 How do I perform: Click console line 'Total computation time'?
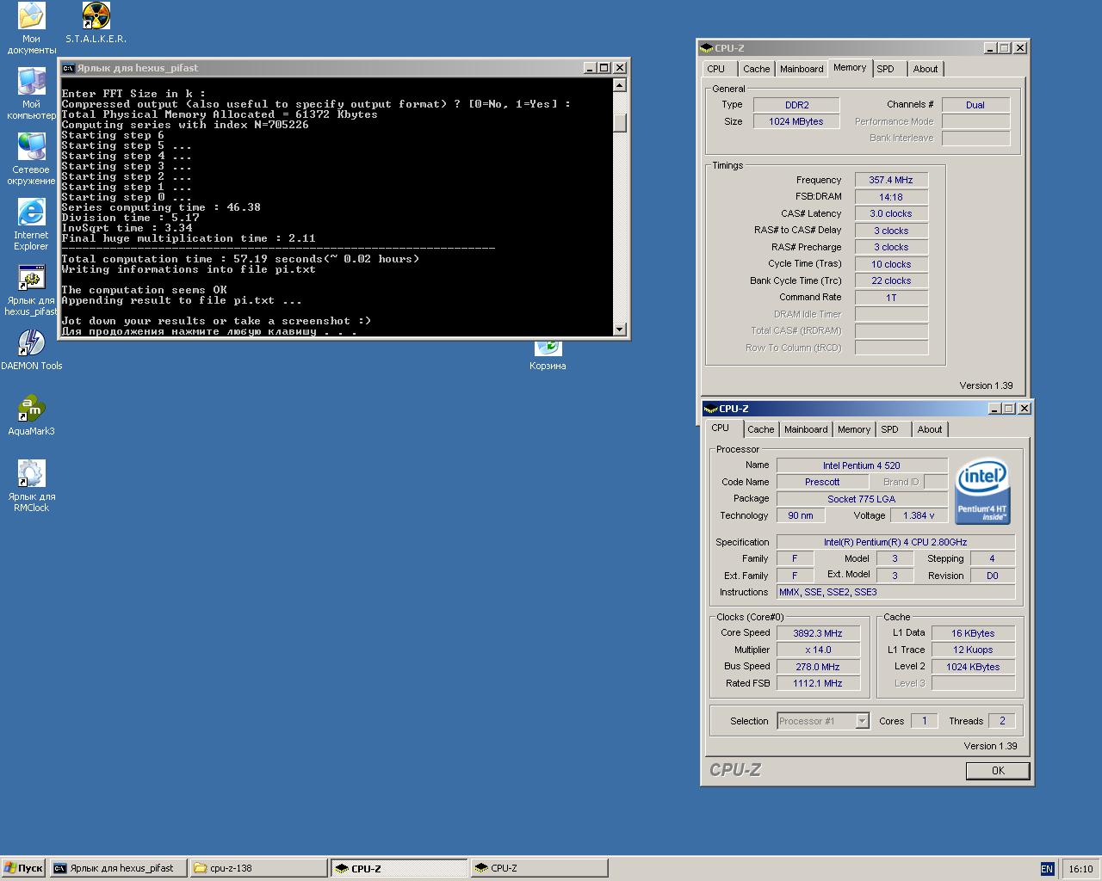point(240,259)
